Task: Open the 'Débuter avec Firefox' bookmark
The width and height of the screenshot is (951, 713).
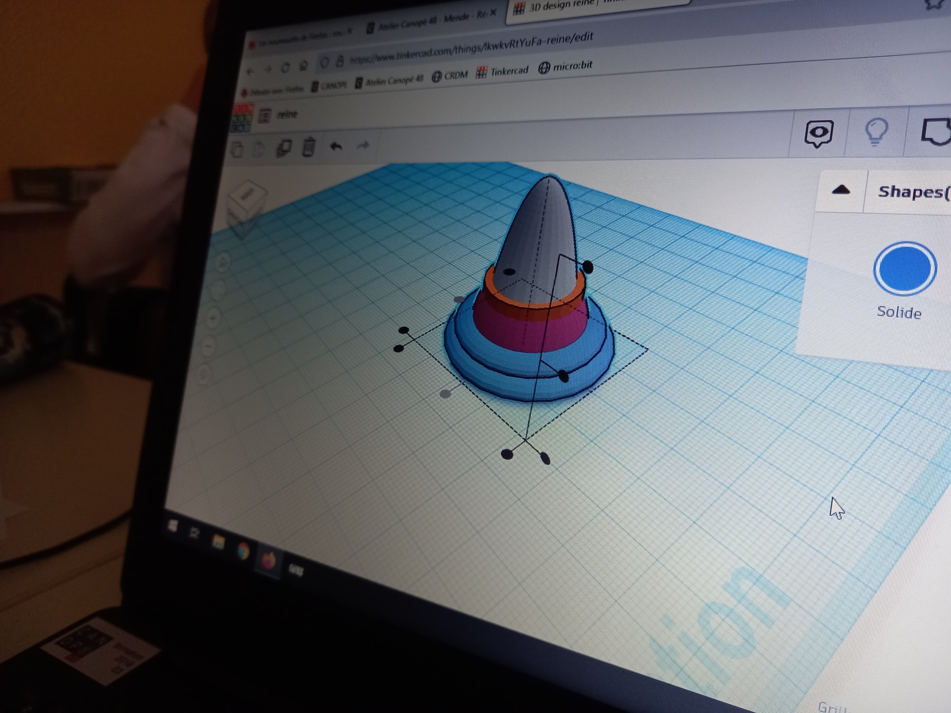Action: (x=272, y=90)
